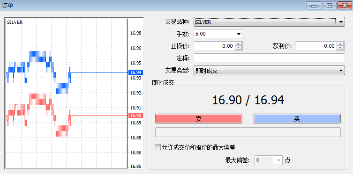Close the 订单 order window
353x174 pixels.
pyautogui.click(x=345, y=6)
